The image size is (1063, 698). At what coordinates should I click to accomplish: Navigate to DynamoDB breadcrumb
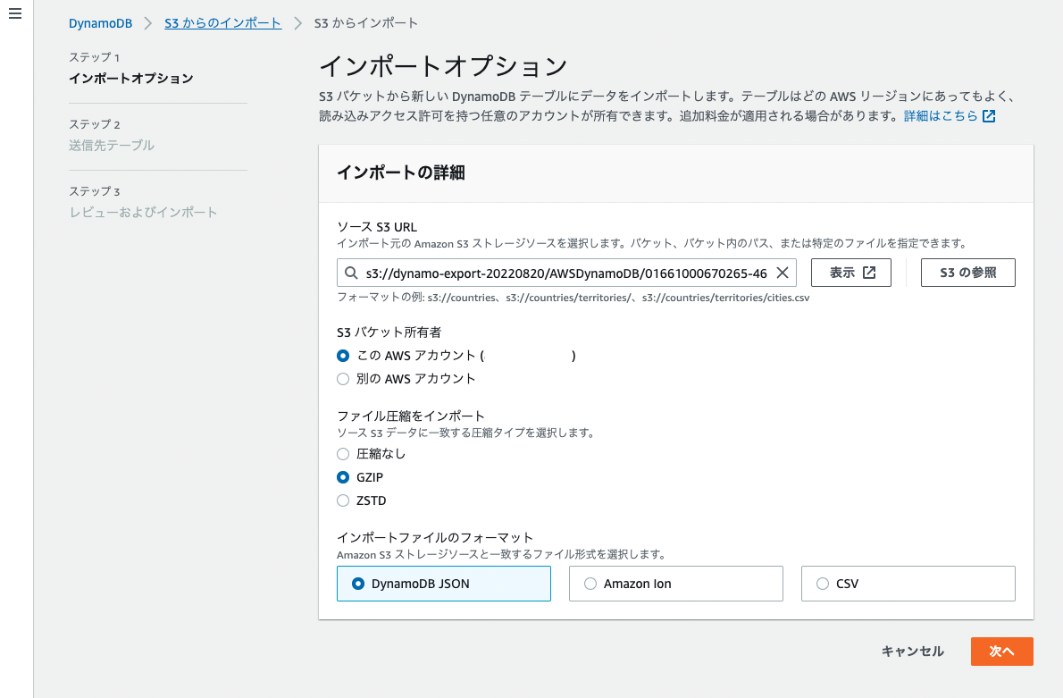click(100, 22)
